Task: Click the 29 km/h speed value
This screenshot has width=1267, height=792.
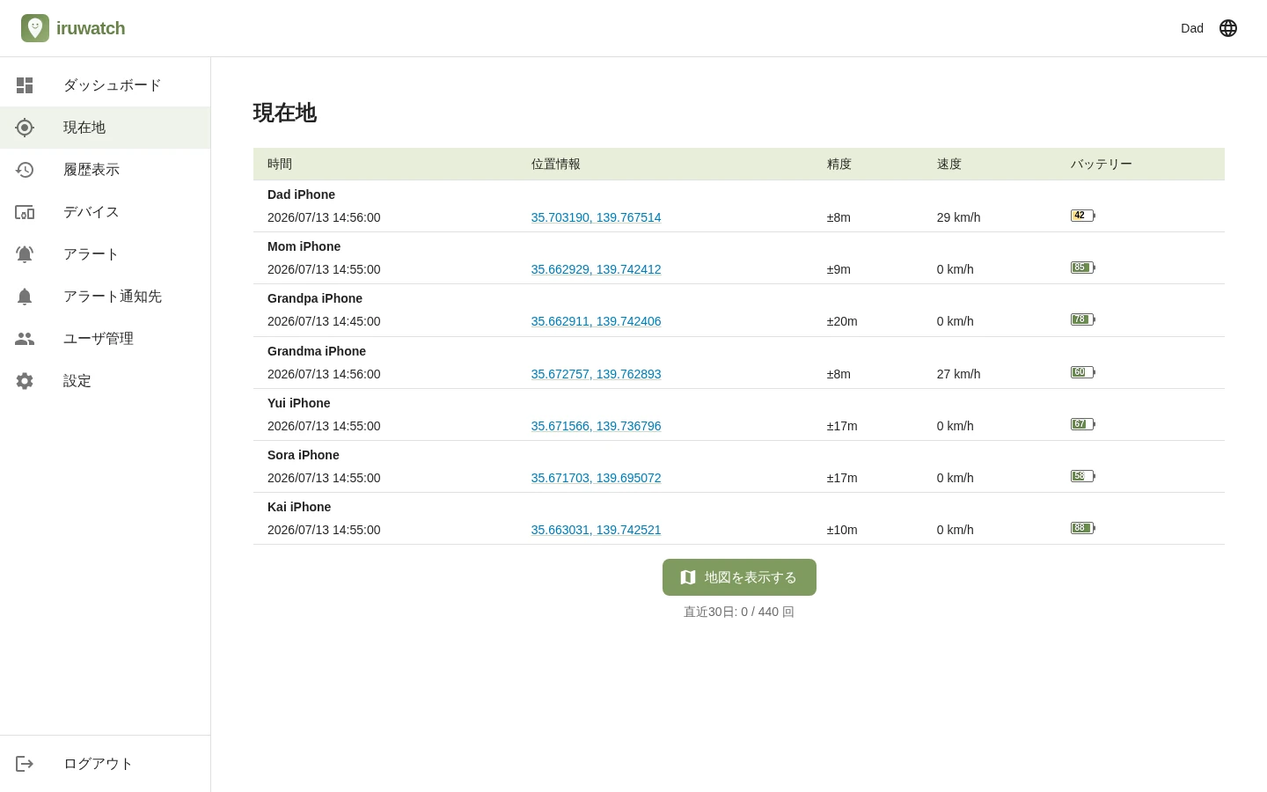Action: [x=959, y=217]
